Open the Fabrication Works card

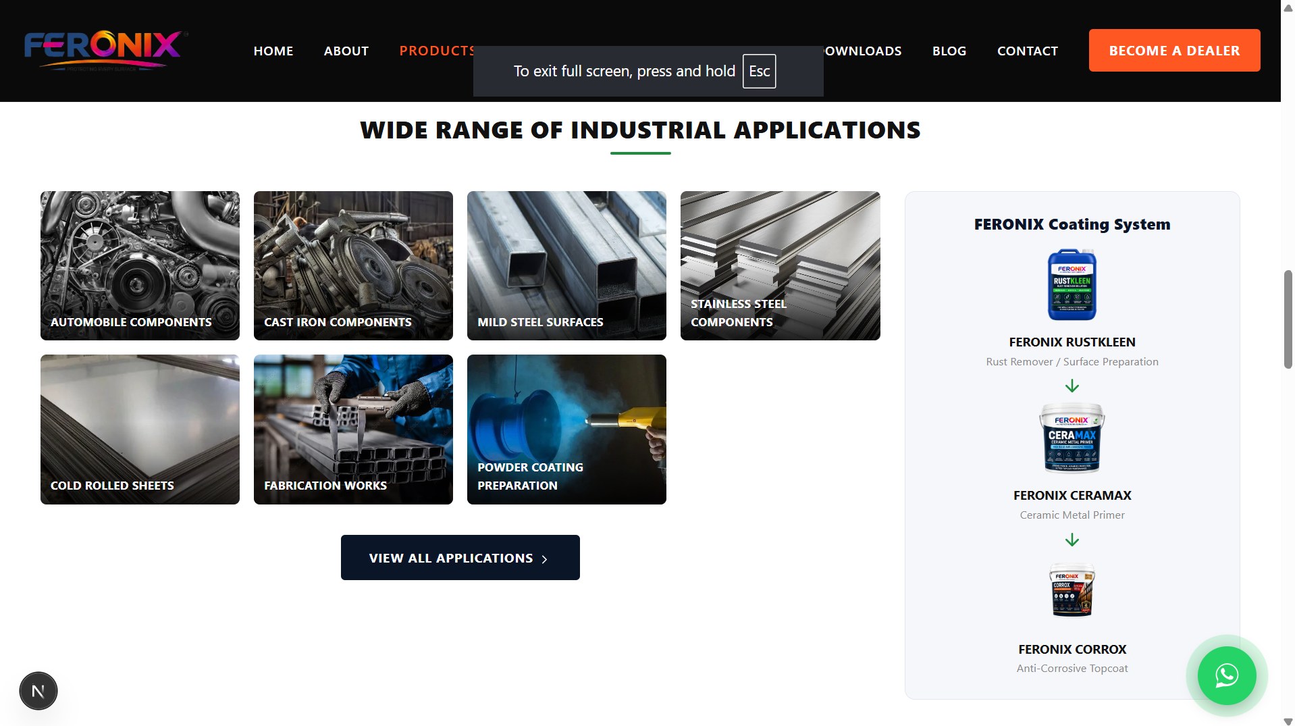(x=353, y=430)
